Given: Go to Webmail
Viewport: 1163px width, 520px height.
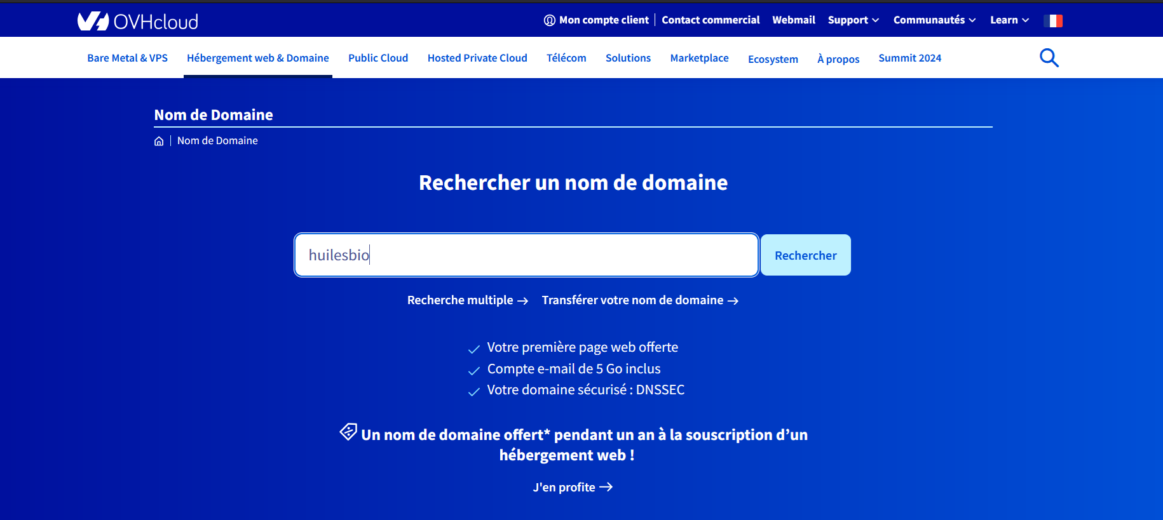Looking at the screenshot, I should 793,20.
